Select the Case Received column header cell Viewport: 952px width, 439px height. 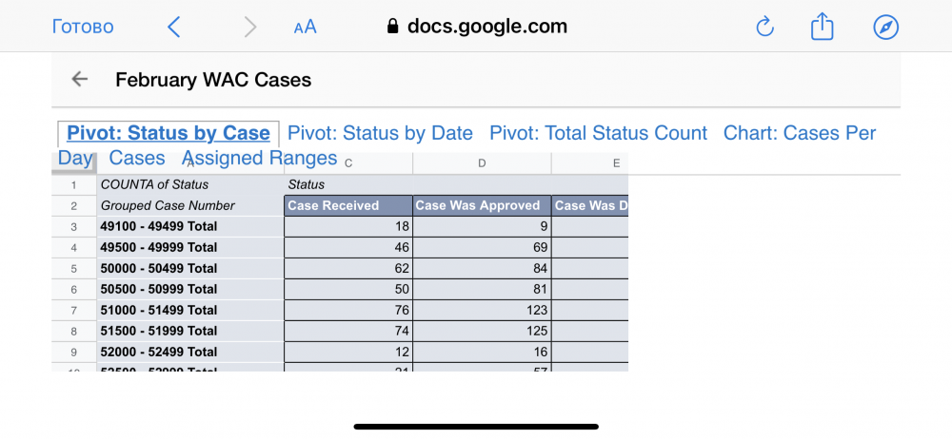(347, 205)
